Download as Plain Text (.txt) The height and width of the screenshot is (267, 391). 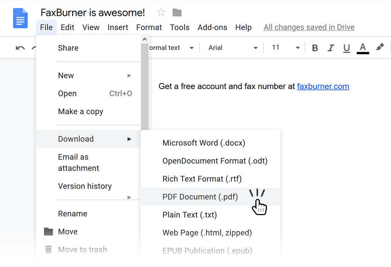pos(210,215)
